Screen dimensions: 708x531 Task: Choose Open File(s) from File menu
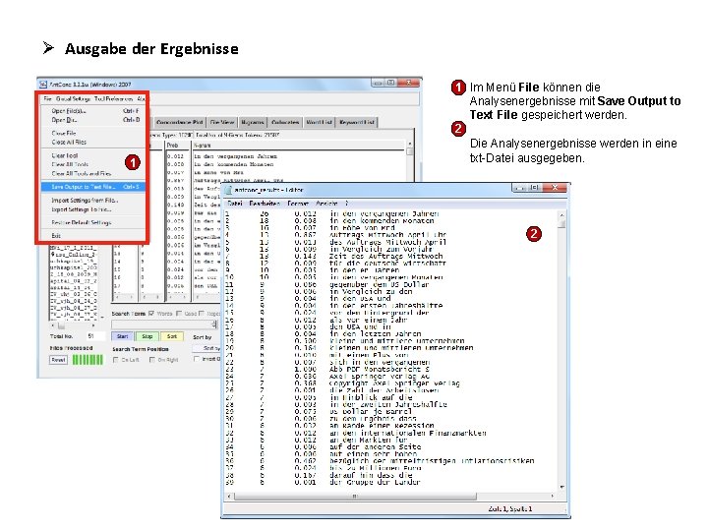92,110
